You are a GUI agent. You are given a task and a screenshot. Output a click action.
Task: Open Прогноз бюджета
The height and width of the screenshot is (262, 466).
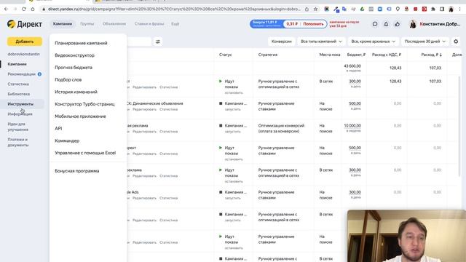coord(74,68)
